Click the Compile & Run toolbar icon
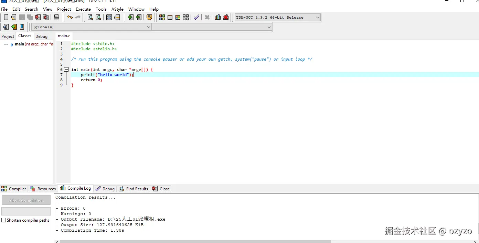 [178, 17]
